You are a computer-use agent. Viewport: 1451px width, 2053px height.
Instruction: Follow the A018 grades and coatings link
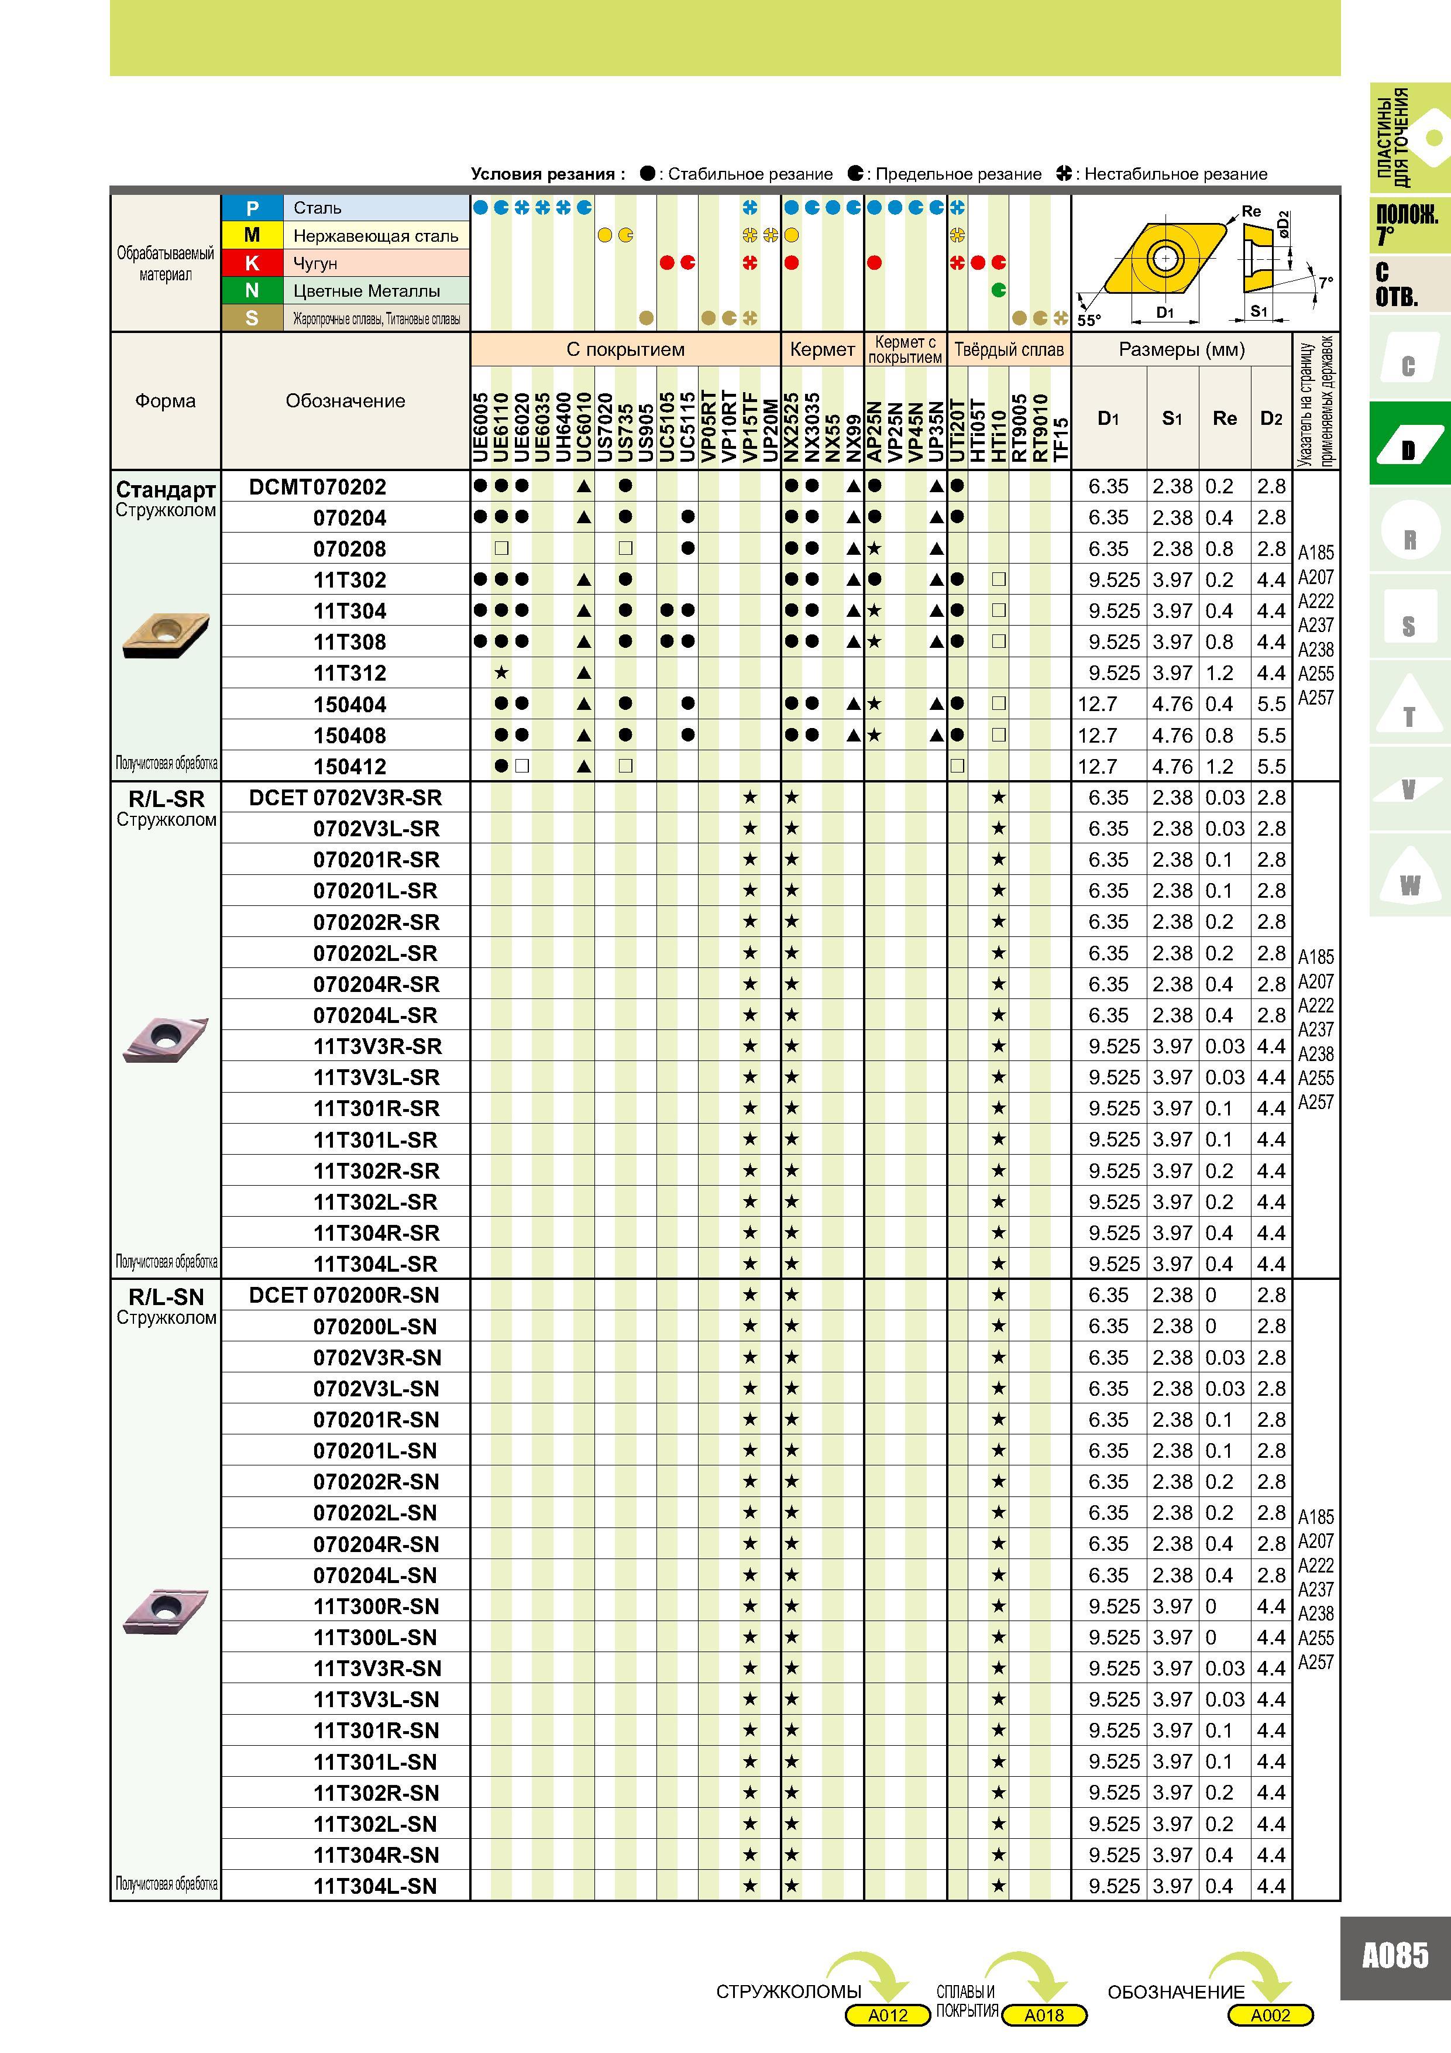pos(1044,2016)
